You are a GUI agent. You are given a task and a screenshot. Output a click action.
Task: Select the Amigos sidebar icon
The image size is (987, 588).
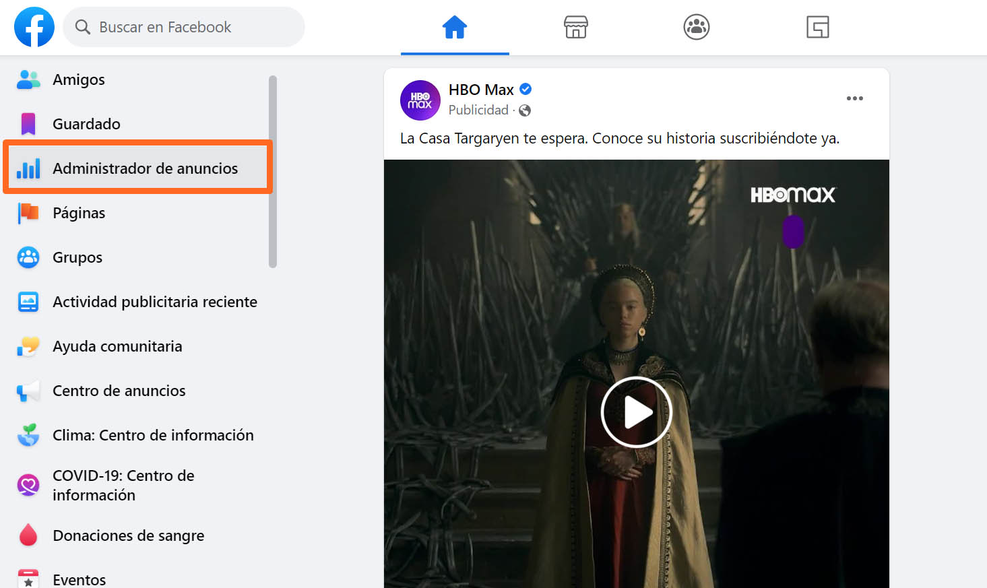(28, 79)
